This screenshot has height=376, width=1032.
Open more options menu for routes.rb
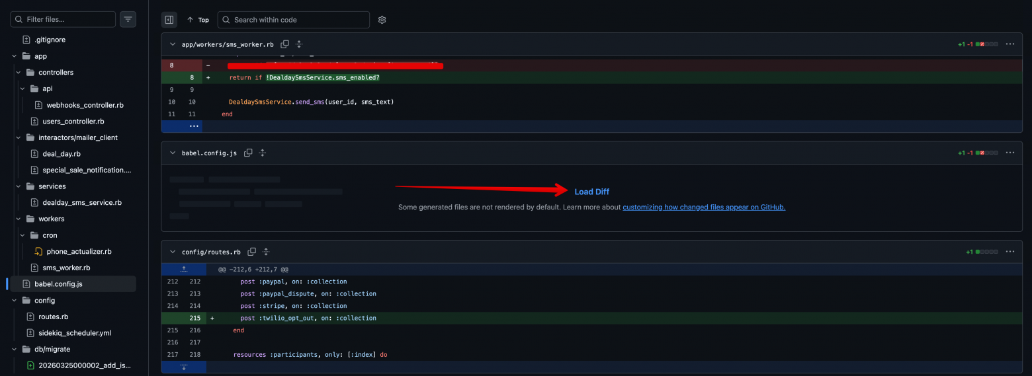[x=1010, y=252]
